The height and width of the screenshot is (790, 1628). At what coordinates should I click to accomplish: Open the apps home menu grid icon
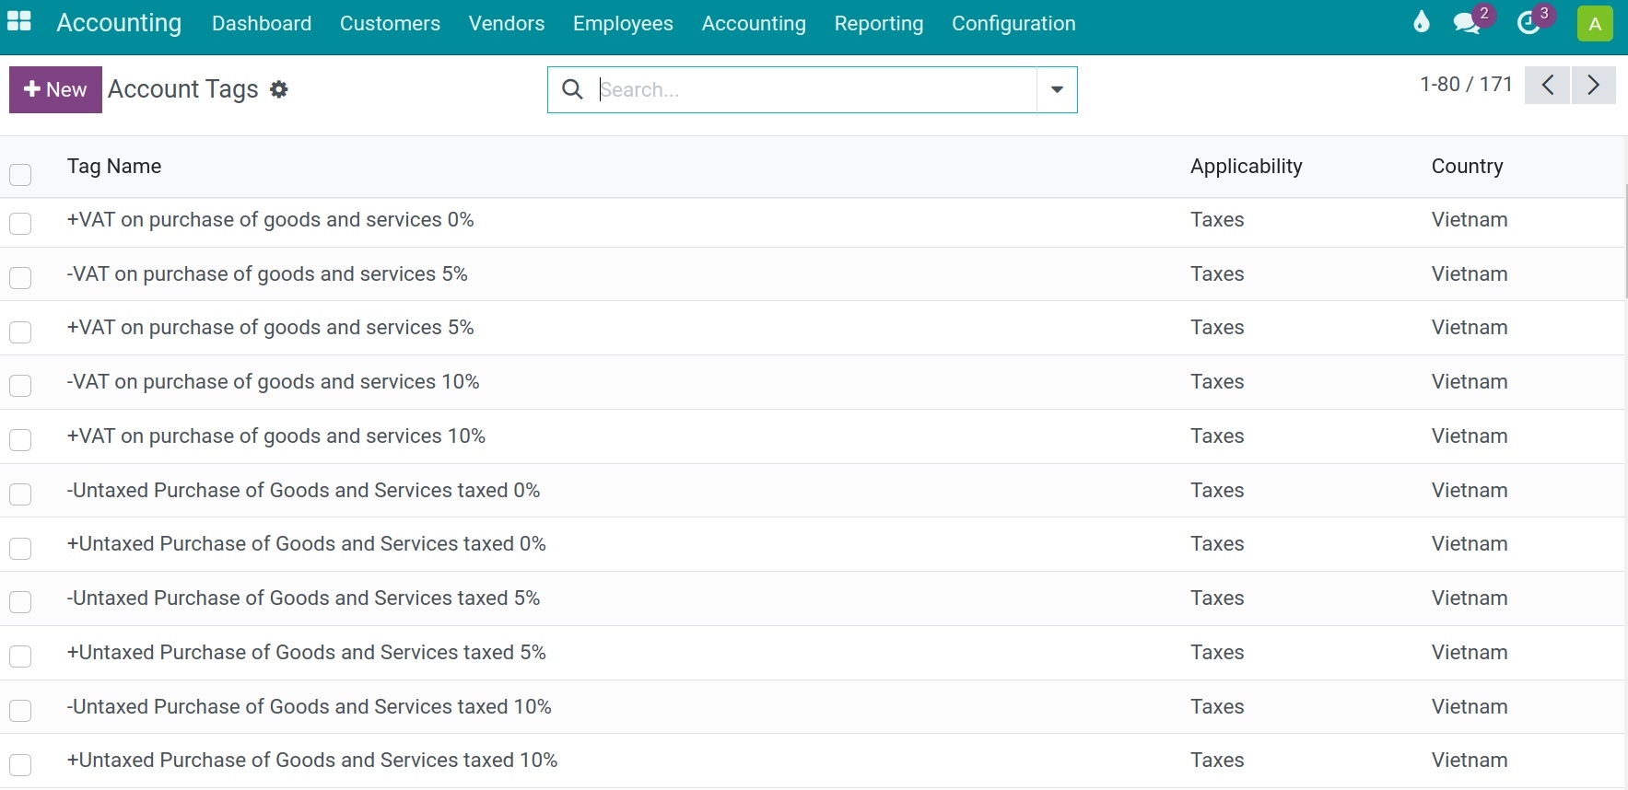[x=19, y=22]
